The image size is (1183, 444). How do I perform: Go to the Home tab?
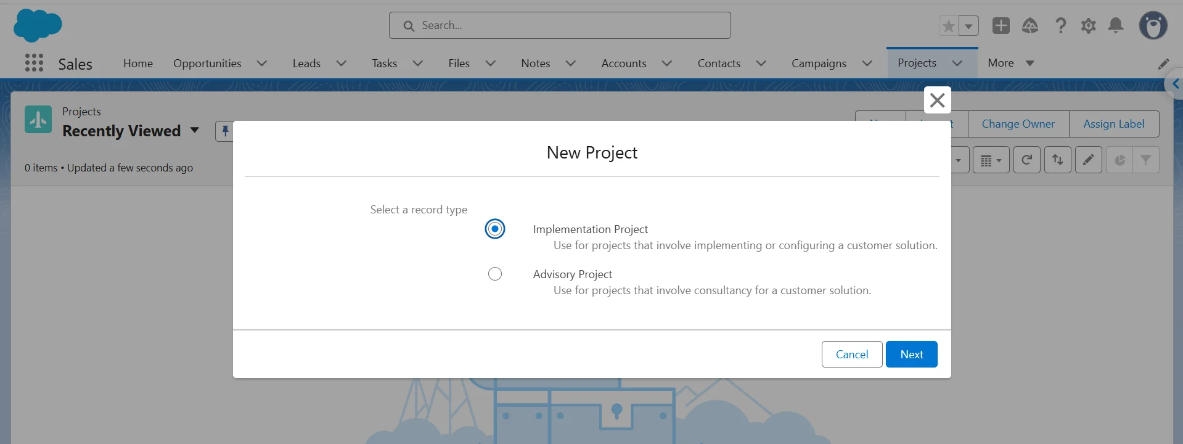click(x=138, y=64)
